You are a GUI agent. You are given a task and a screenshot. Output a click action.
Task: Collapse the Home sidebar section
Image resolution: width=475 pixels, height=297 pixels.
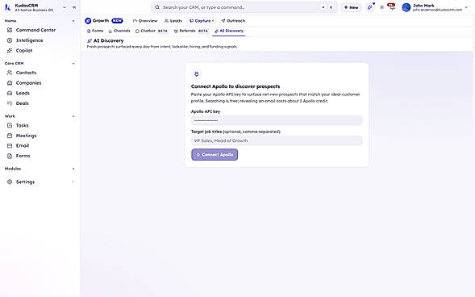pos(73,21)
